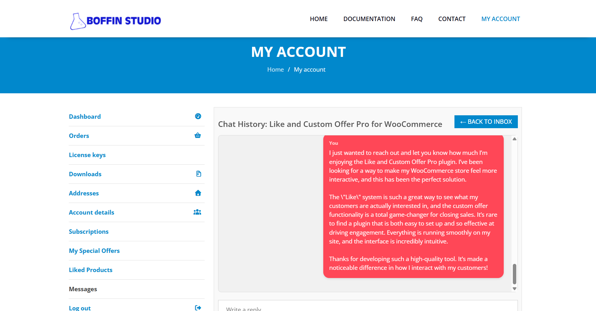Image resolution: width=596 pixels, height=311 pixels.
Task: Click the Account details people icon
Action: pyautogui.click(x=197, y=212)
